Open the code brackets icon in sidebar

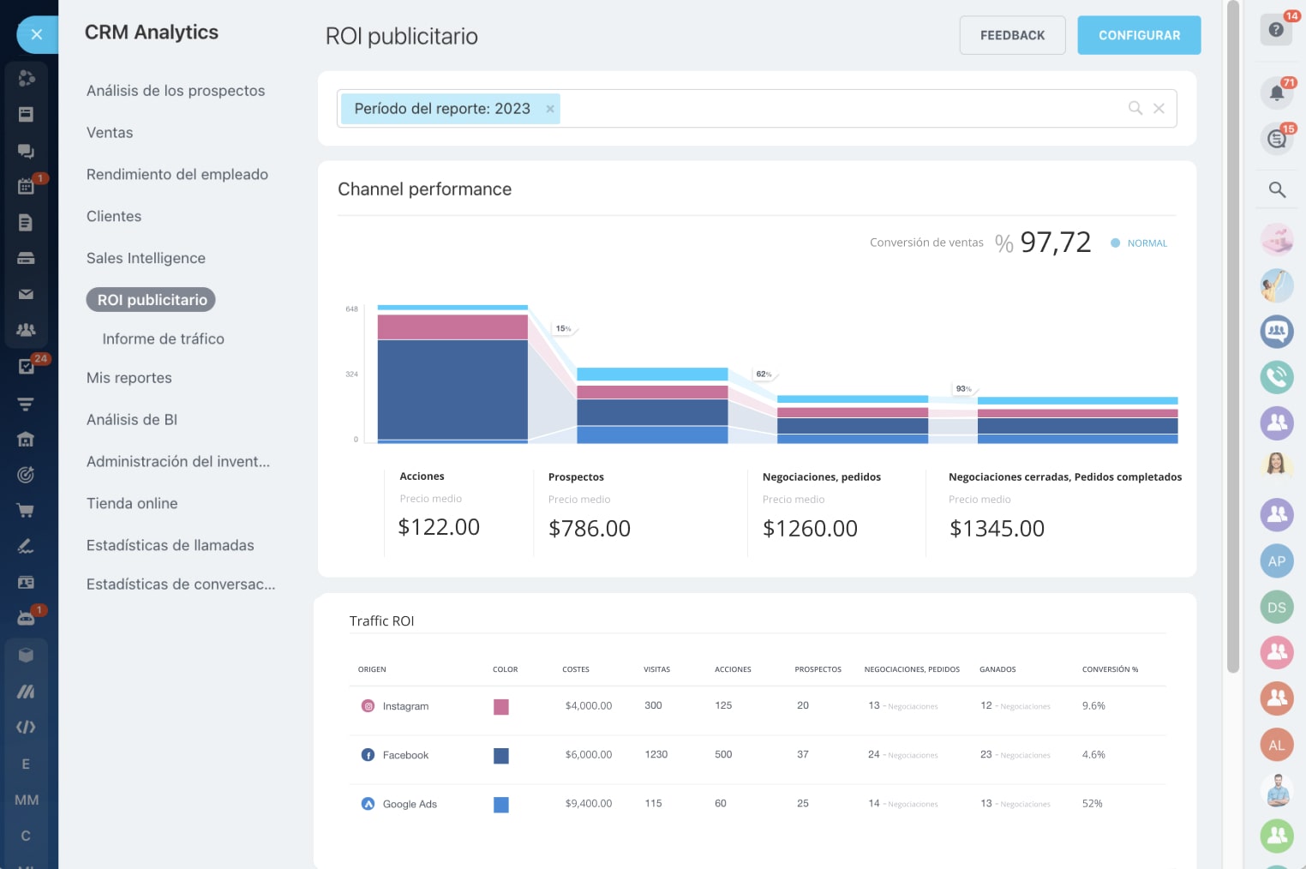(x=26, y=728)
